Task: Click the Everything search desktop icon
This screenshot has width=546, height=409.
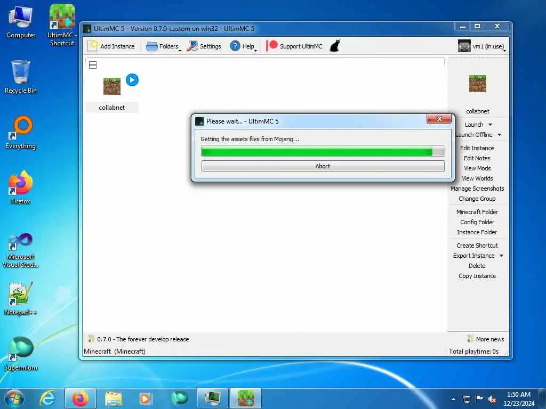Action: click(x=21, y=133)
